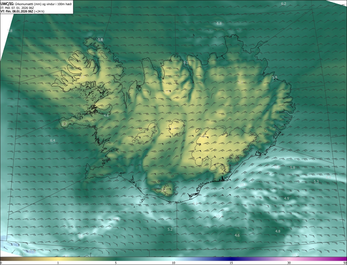Click the 4.9 value label on the map
The width and height of the screenshot is (347, 265).
coord(286,198)
